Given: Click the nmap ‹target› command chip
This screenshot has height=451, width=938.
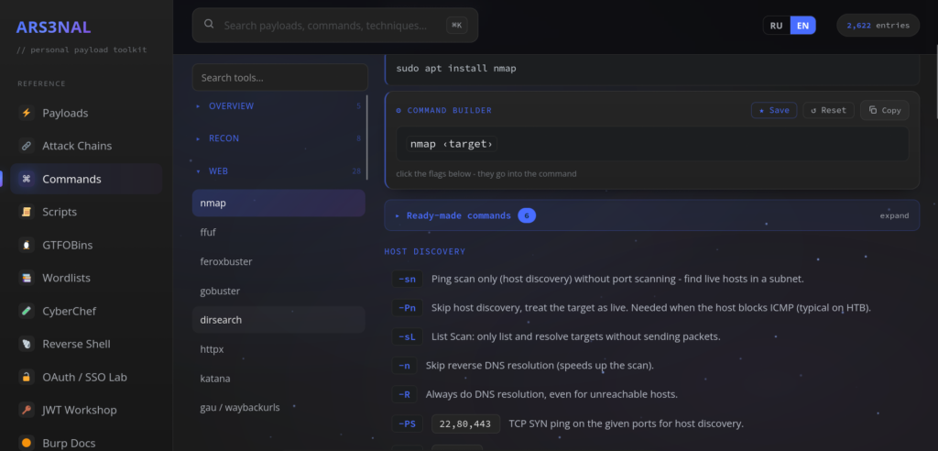Looking at the screenshot, I should [451, 144].
